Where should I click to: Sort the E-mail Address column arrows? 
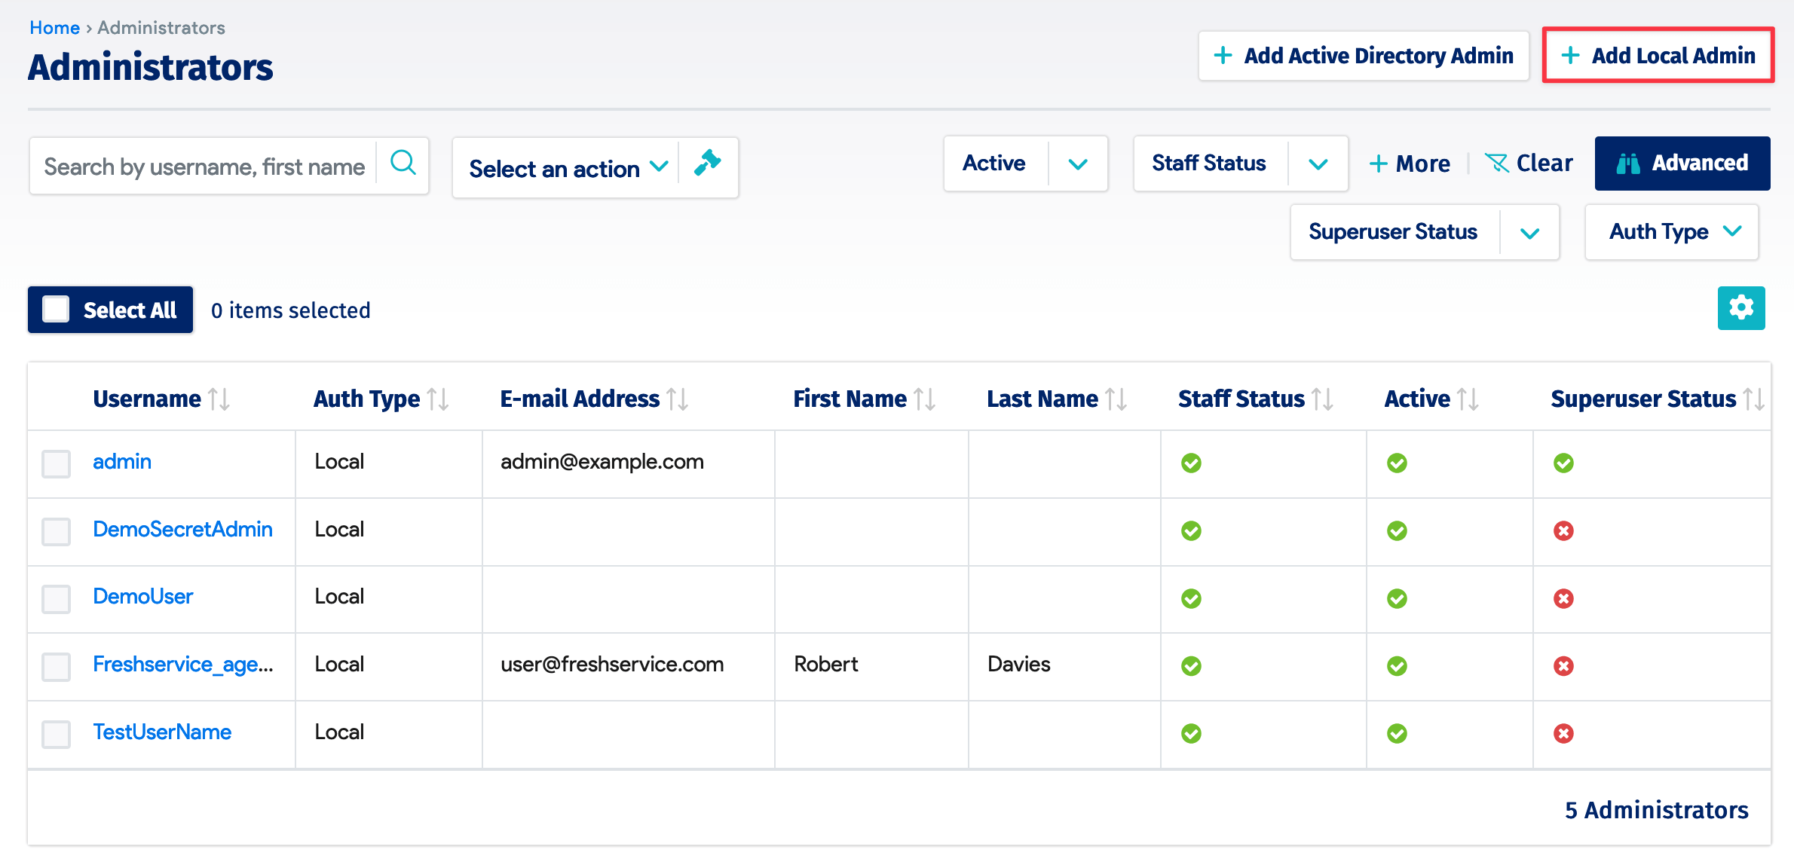pyautogui.click(x=677, y=399)
